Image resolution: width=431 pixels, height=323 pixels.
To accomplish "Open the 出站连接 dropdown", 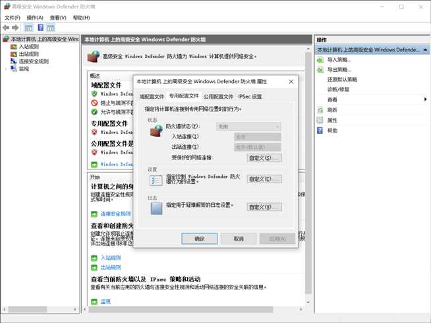I will 258,147.
